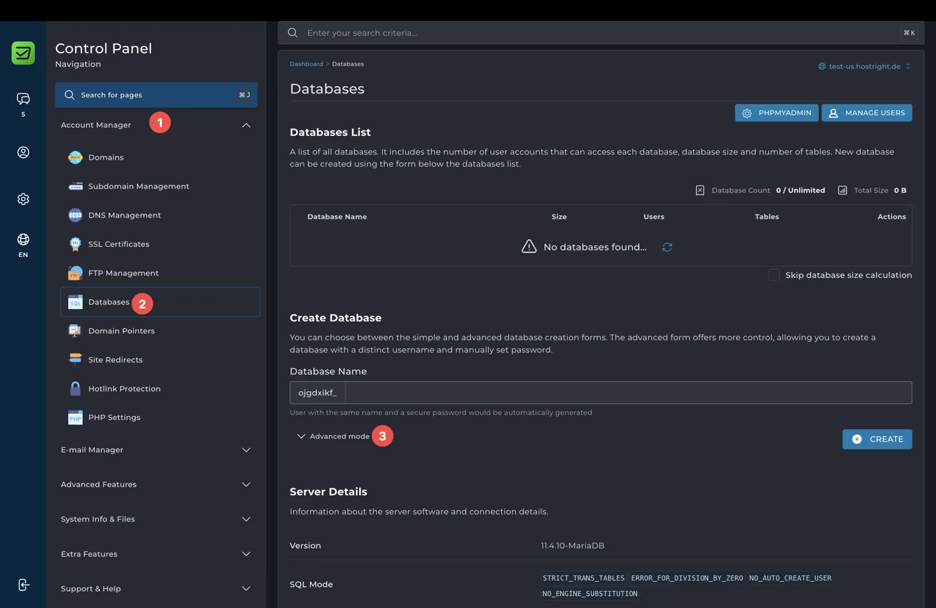Viewport: 936px width, 608px height.
Task: Open the test-us.hostright.de domain selector
Action: [x=864, y=66]
